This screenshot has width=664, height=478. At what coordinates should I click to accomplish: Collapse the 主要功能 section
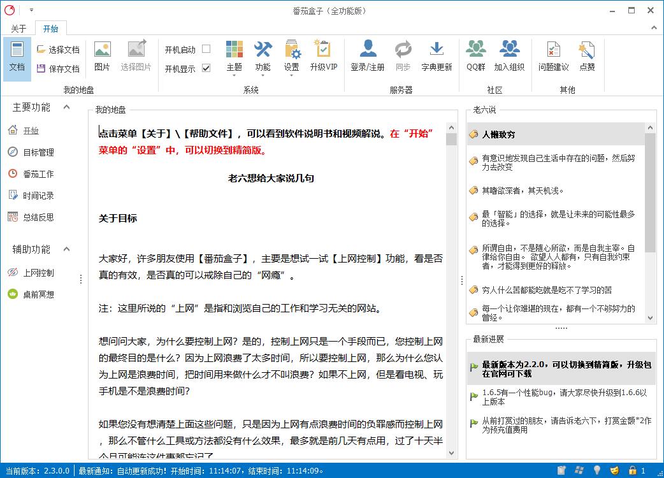66,107
